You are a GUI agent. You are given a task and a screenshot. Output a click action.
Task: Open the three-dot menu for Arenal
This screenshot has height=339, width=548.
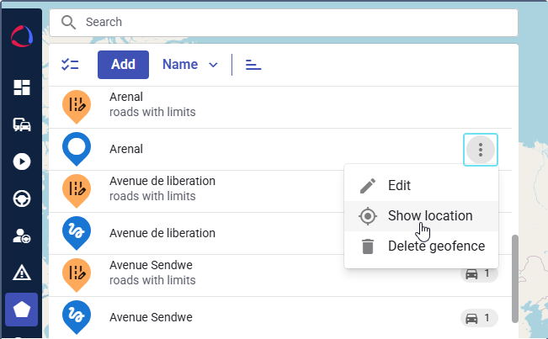click(x=481, y=150)
